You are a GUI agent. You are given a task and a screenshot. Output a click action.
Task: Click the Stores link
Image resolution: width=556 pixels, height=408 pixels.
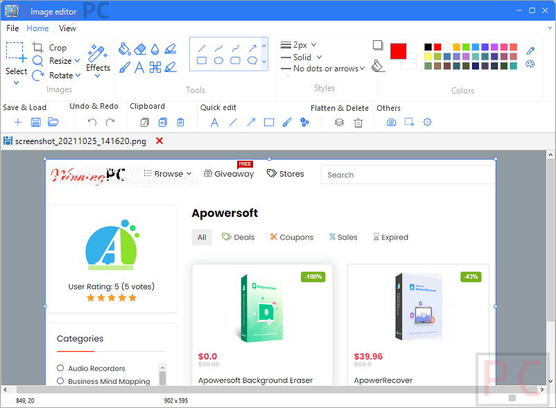click(286, 174)
